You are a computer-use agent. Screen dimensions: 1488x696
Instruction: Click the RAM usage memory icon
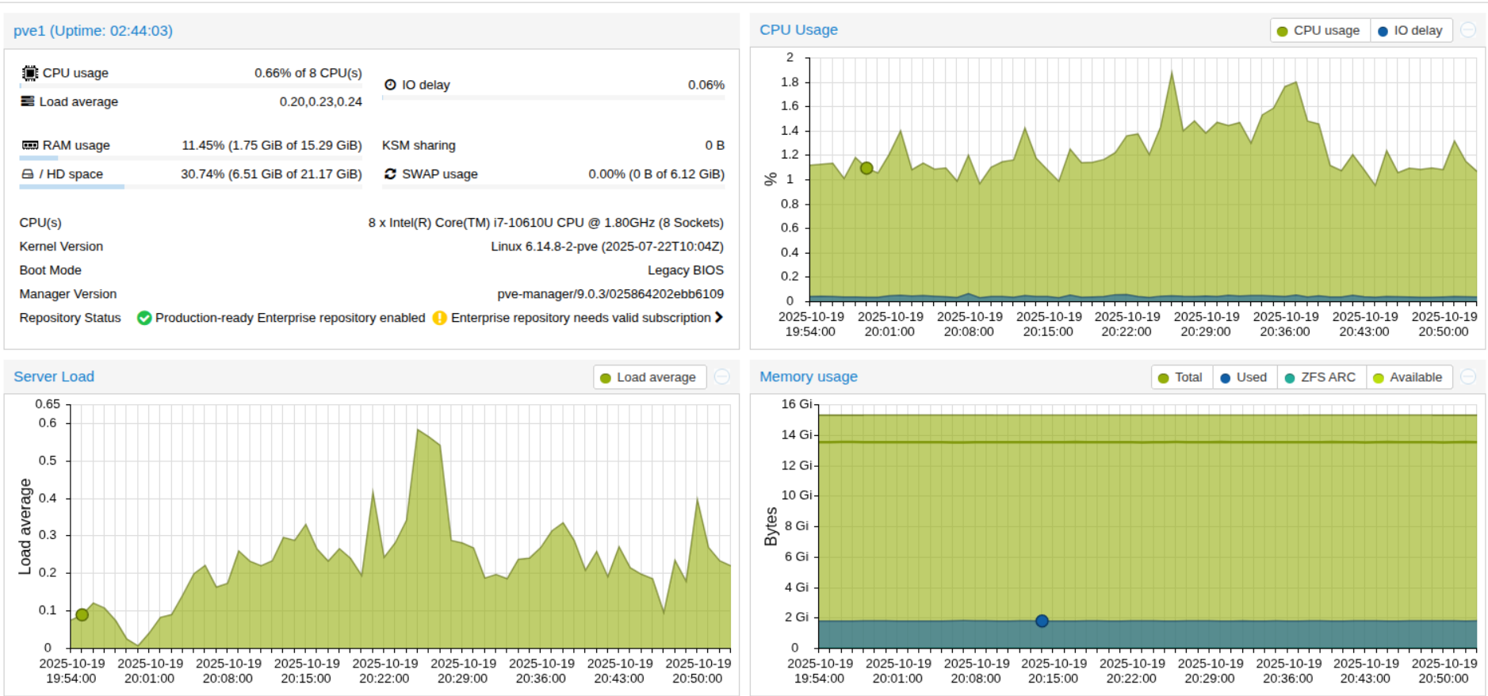click(x=30, y=145)
